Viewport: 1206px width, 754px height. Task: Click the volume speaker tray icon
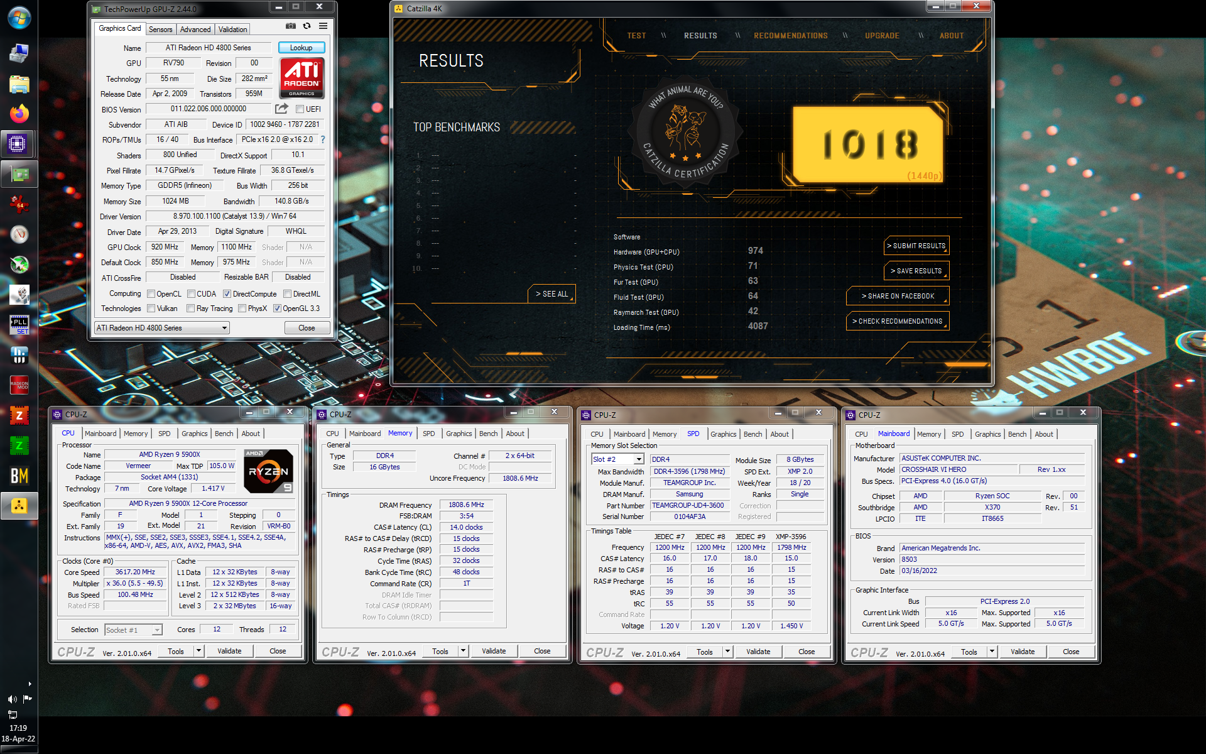pyautogui.click(x=12, y=699)
